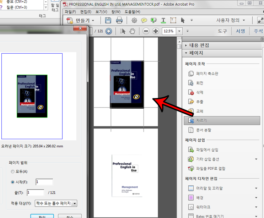Close the crop dialog with red X
264x218 pixels.
click(80, 28)
